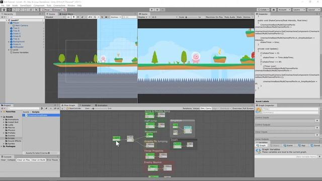Screen dimensions: 322x181
Task: Select the Rect tool in the toolbar
Action: (x=26, y=10)
